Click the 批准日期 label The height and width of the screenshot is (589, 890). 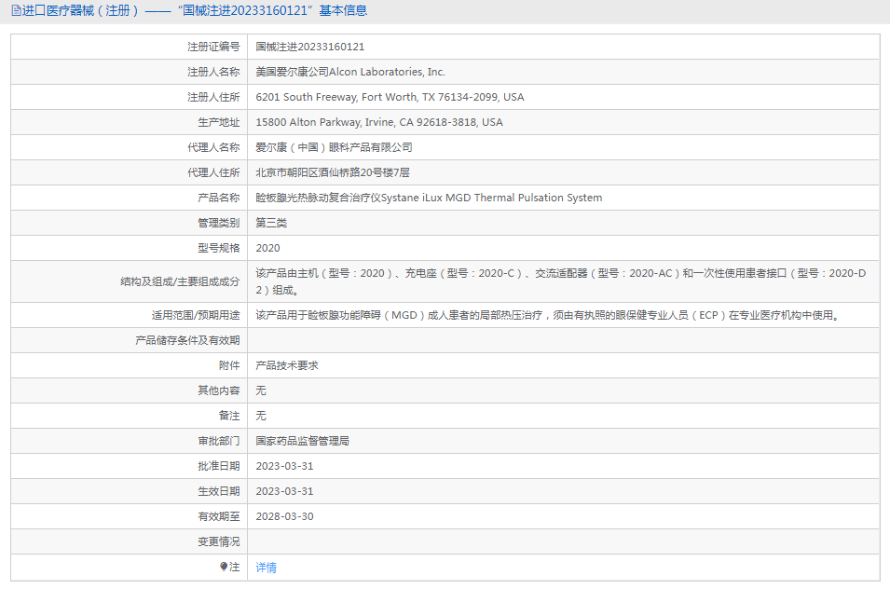pos(218,466)
